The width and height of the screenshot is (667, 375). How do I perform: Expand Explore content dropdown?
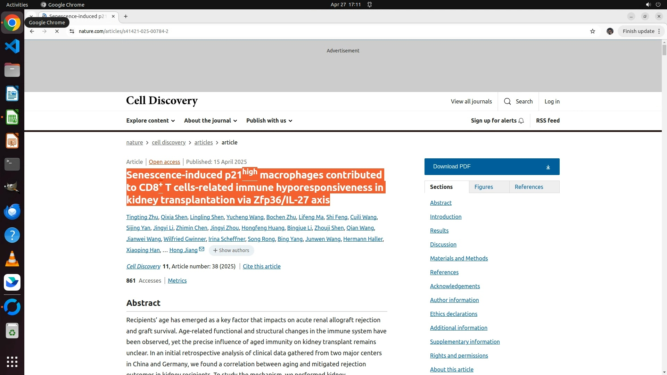tap(150, 120)
